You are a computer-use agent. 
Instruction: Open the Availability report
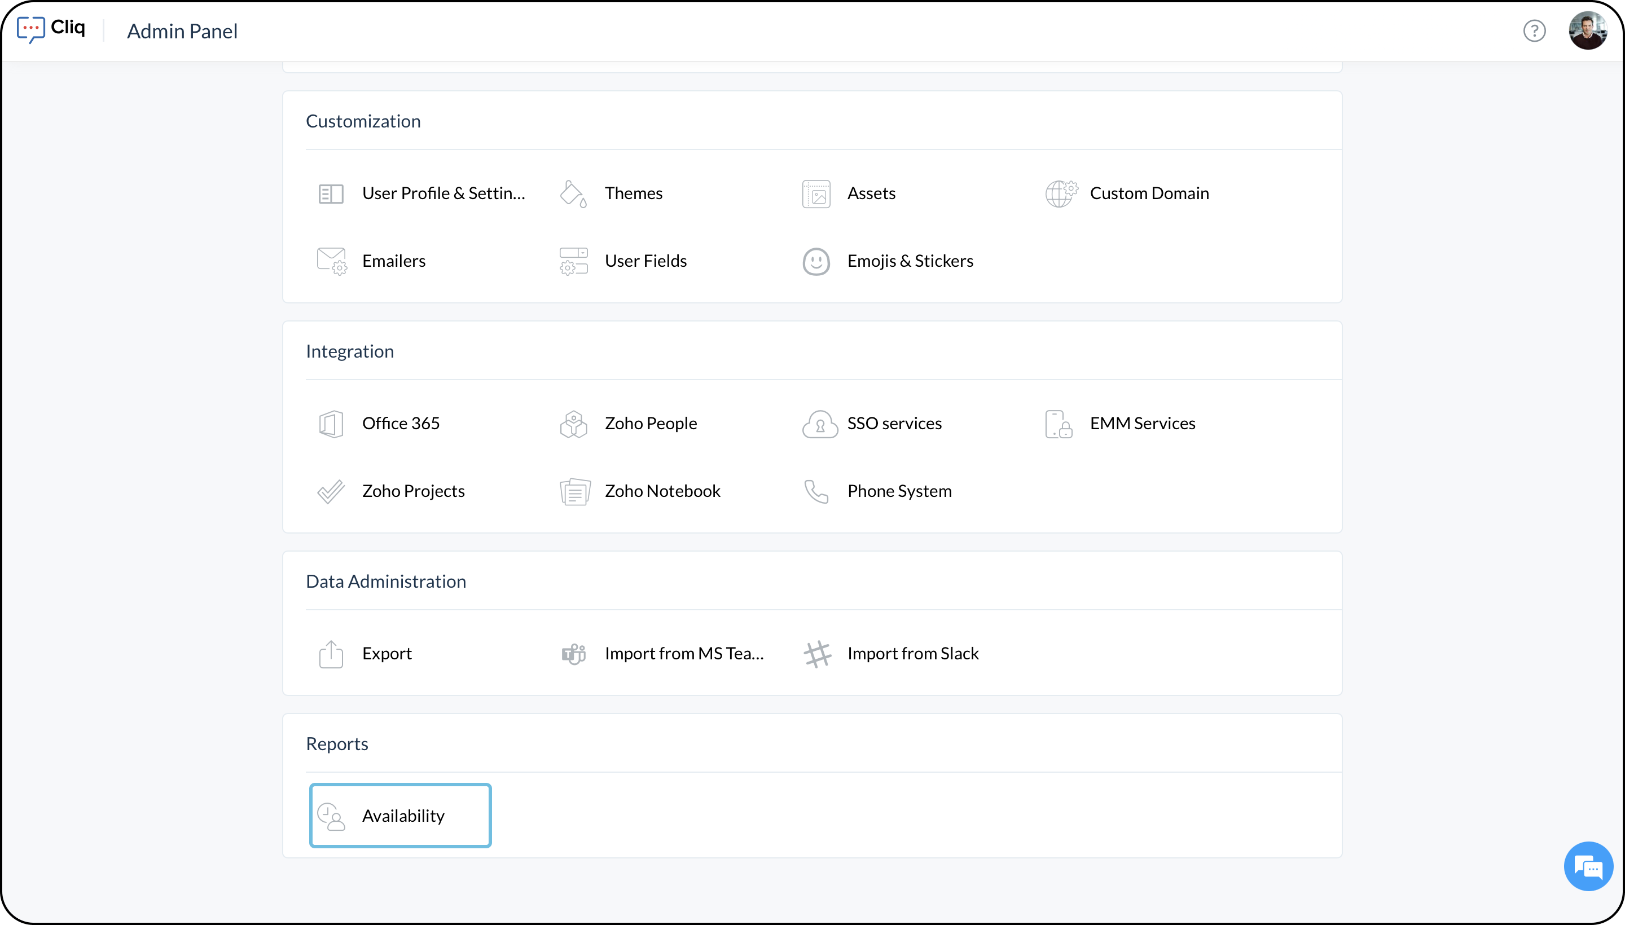[401, 816]
